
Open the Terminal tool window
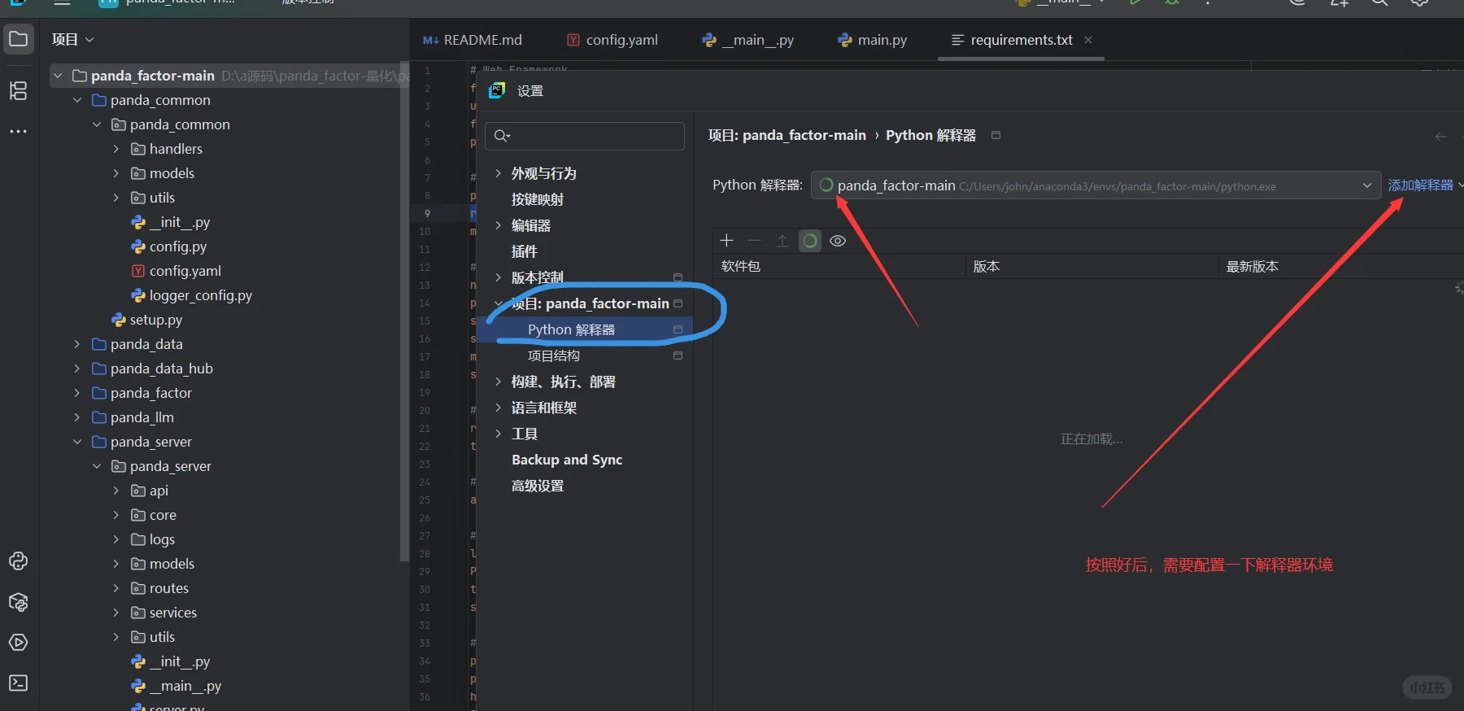click(18, 683)
